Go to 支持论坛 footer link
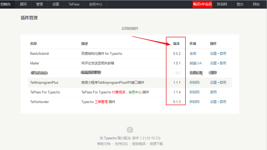 (x=121, y=144)
